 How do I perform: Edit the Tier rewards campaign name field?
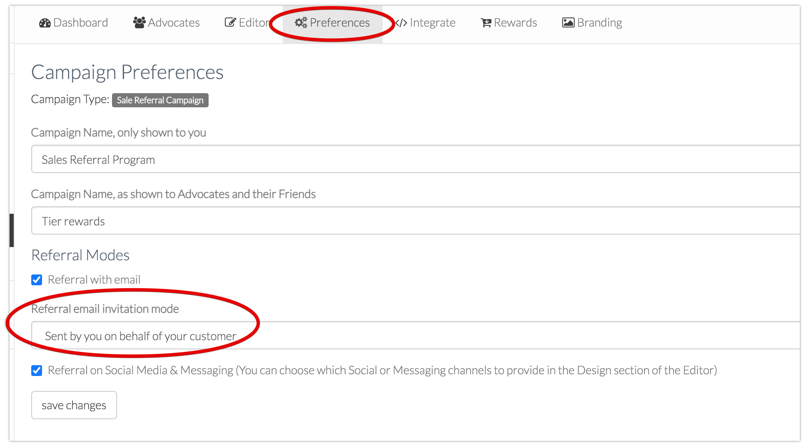pyautogui.click(x=416, y=221)
